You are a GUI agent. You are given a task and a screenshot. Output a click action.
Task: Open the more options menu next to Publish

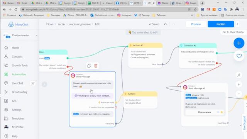(238, 24)
